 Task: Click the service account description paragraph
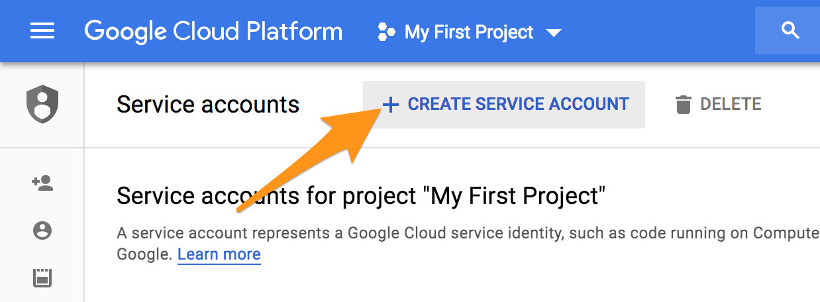pos(468,244)
